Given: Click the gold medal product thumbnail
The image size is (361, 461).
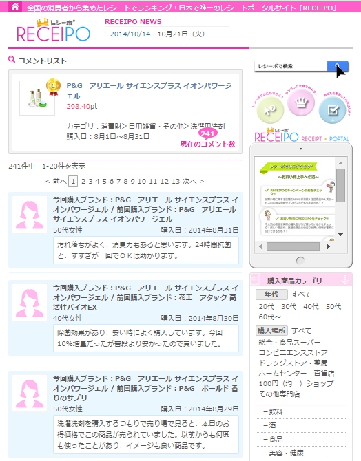Looking at the screenshot, I should pyautogui.click(x=37, y=98).
